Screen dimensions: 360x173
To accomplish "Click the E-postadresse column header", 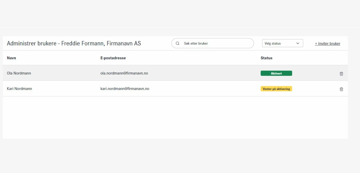I will 113,58.
